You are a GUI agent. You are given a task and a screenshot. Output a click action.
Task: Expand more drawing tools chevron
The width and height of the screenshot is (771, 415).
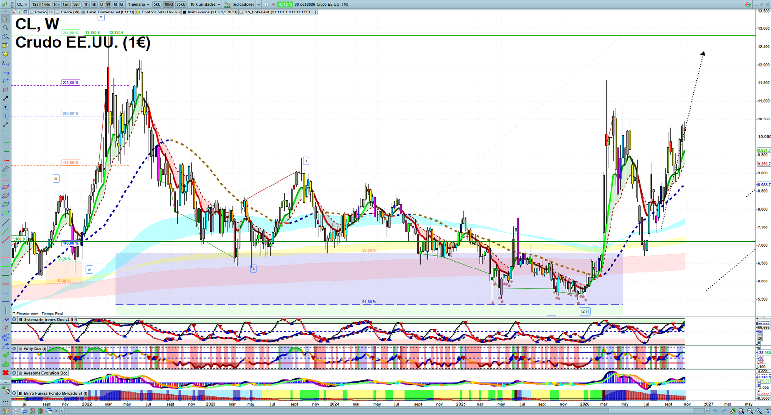pyautogui.click(x=5, y=382)
